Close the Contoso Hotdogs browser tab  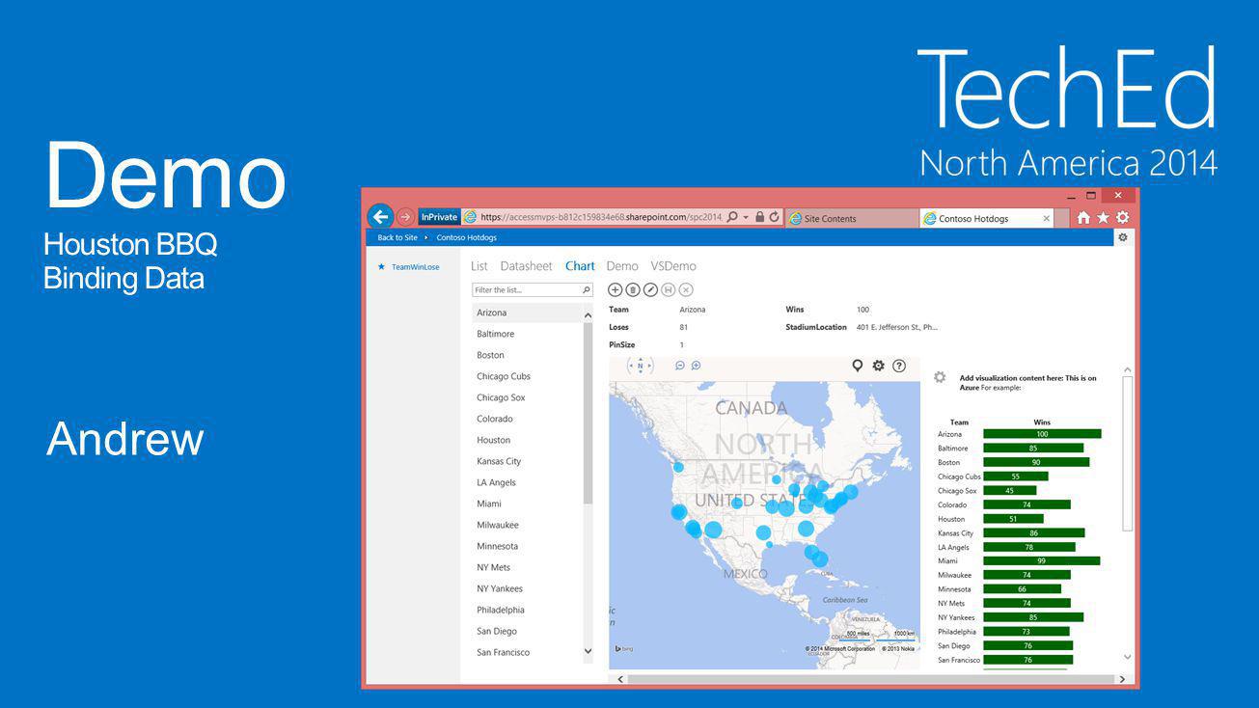(x=1047, y=219)
